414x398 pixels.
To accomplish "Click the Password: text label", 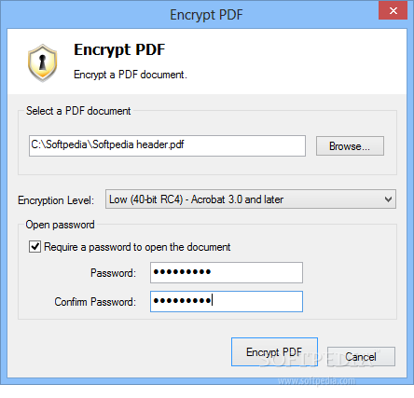I will (x=113, y=273).
